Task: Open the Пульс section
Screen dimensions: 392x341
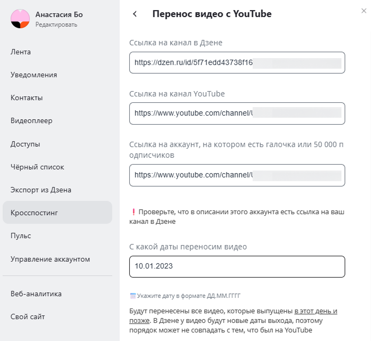Action: tap(21, 236)
